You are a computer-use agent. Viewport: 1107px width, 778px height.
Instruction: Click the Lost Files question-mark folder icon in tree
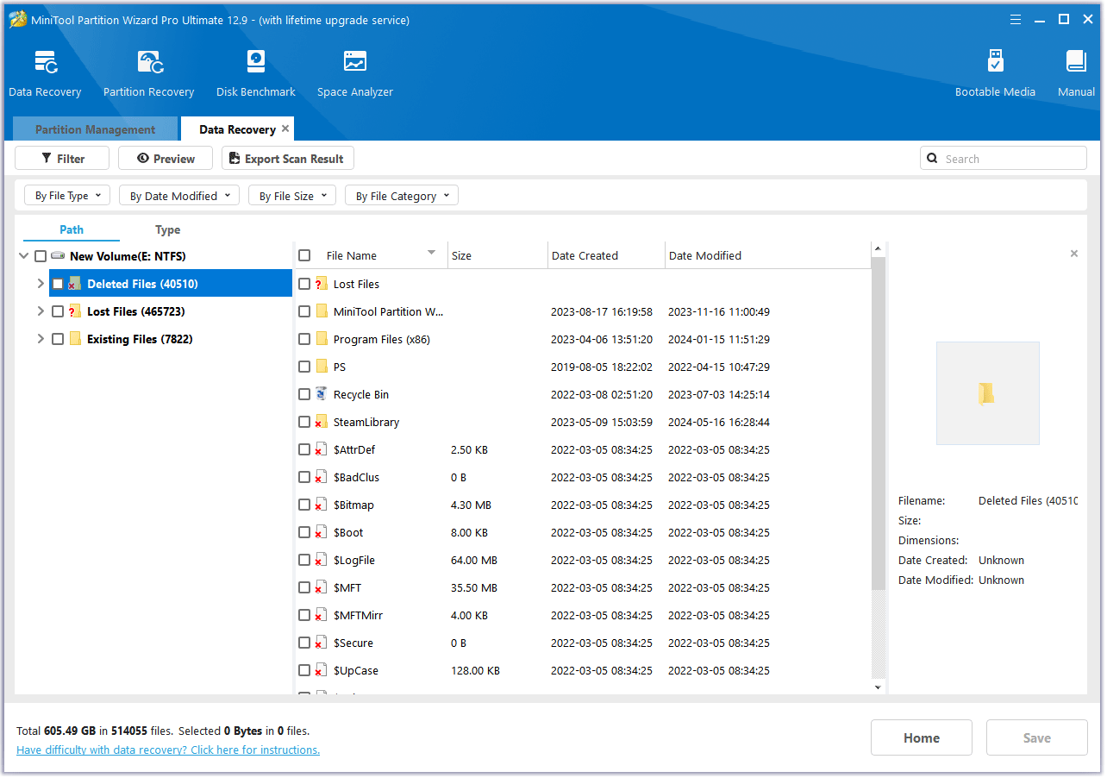[74, 311]
